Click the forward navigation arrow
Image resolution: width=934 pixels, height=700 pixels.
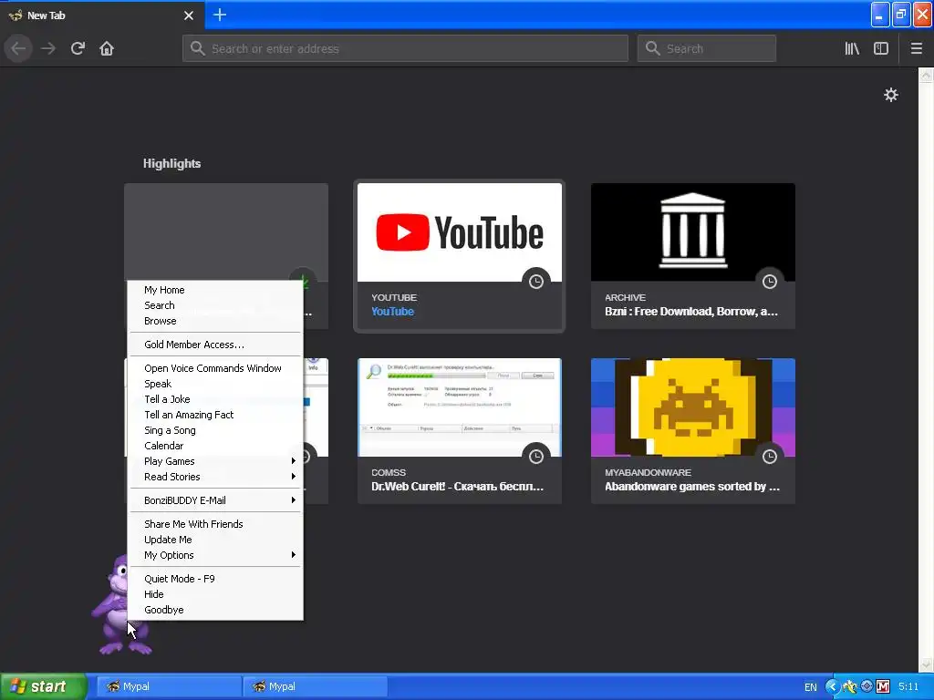(x=48, y=48)
